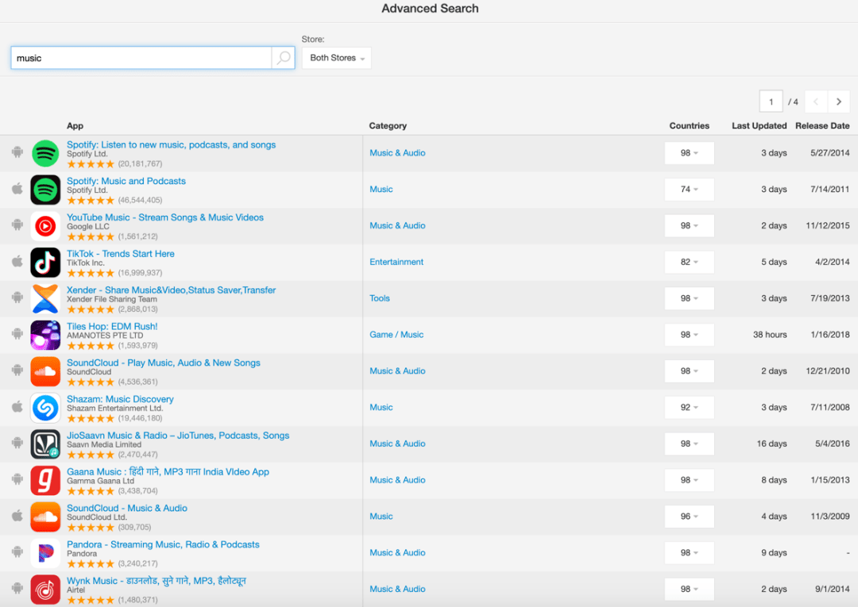Click the search magnifier icon

click(283, 58)
